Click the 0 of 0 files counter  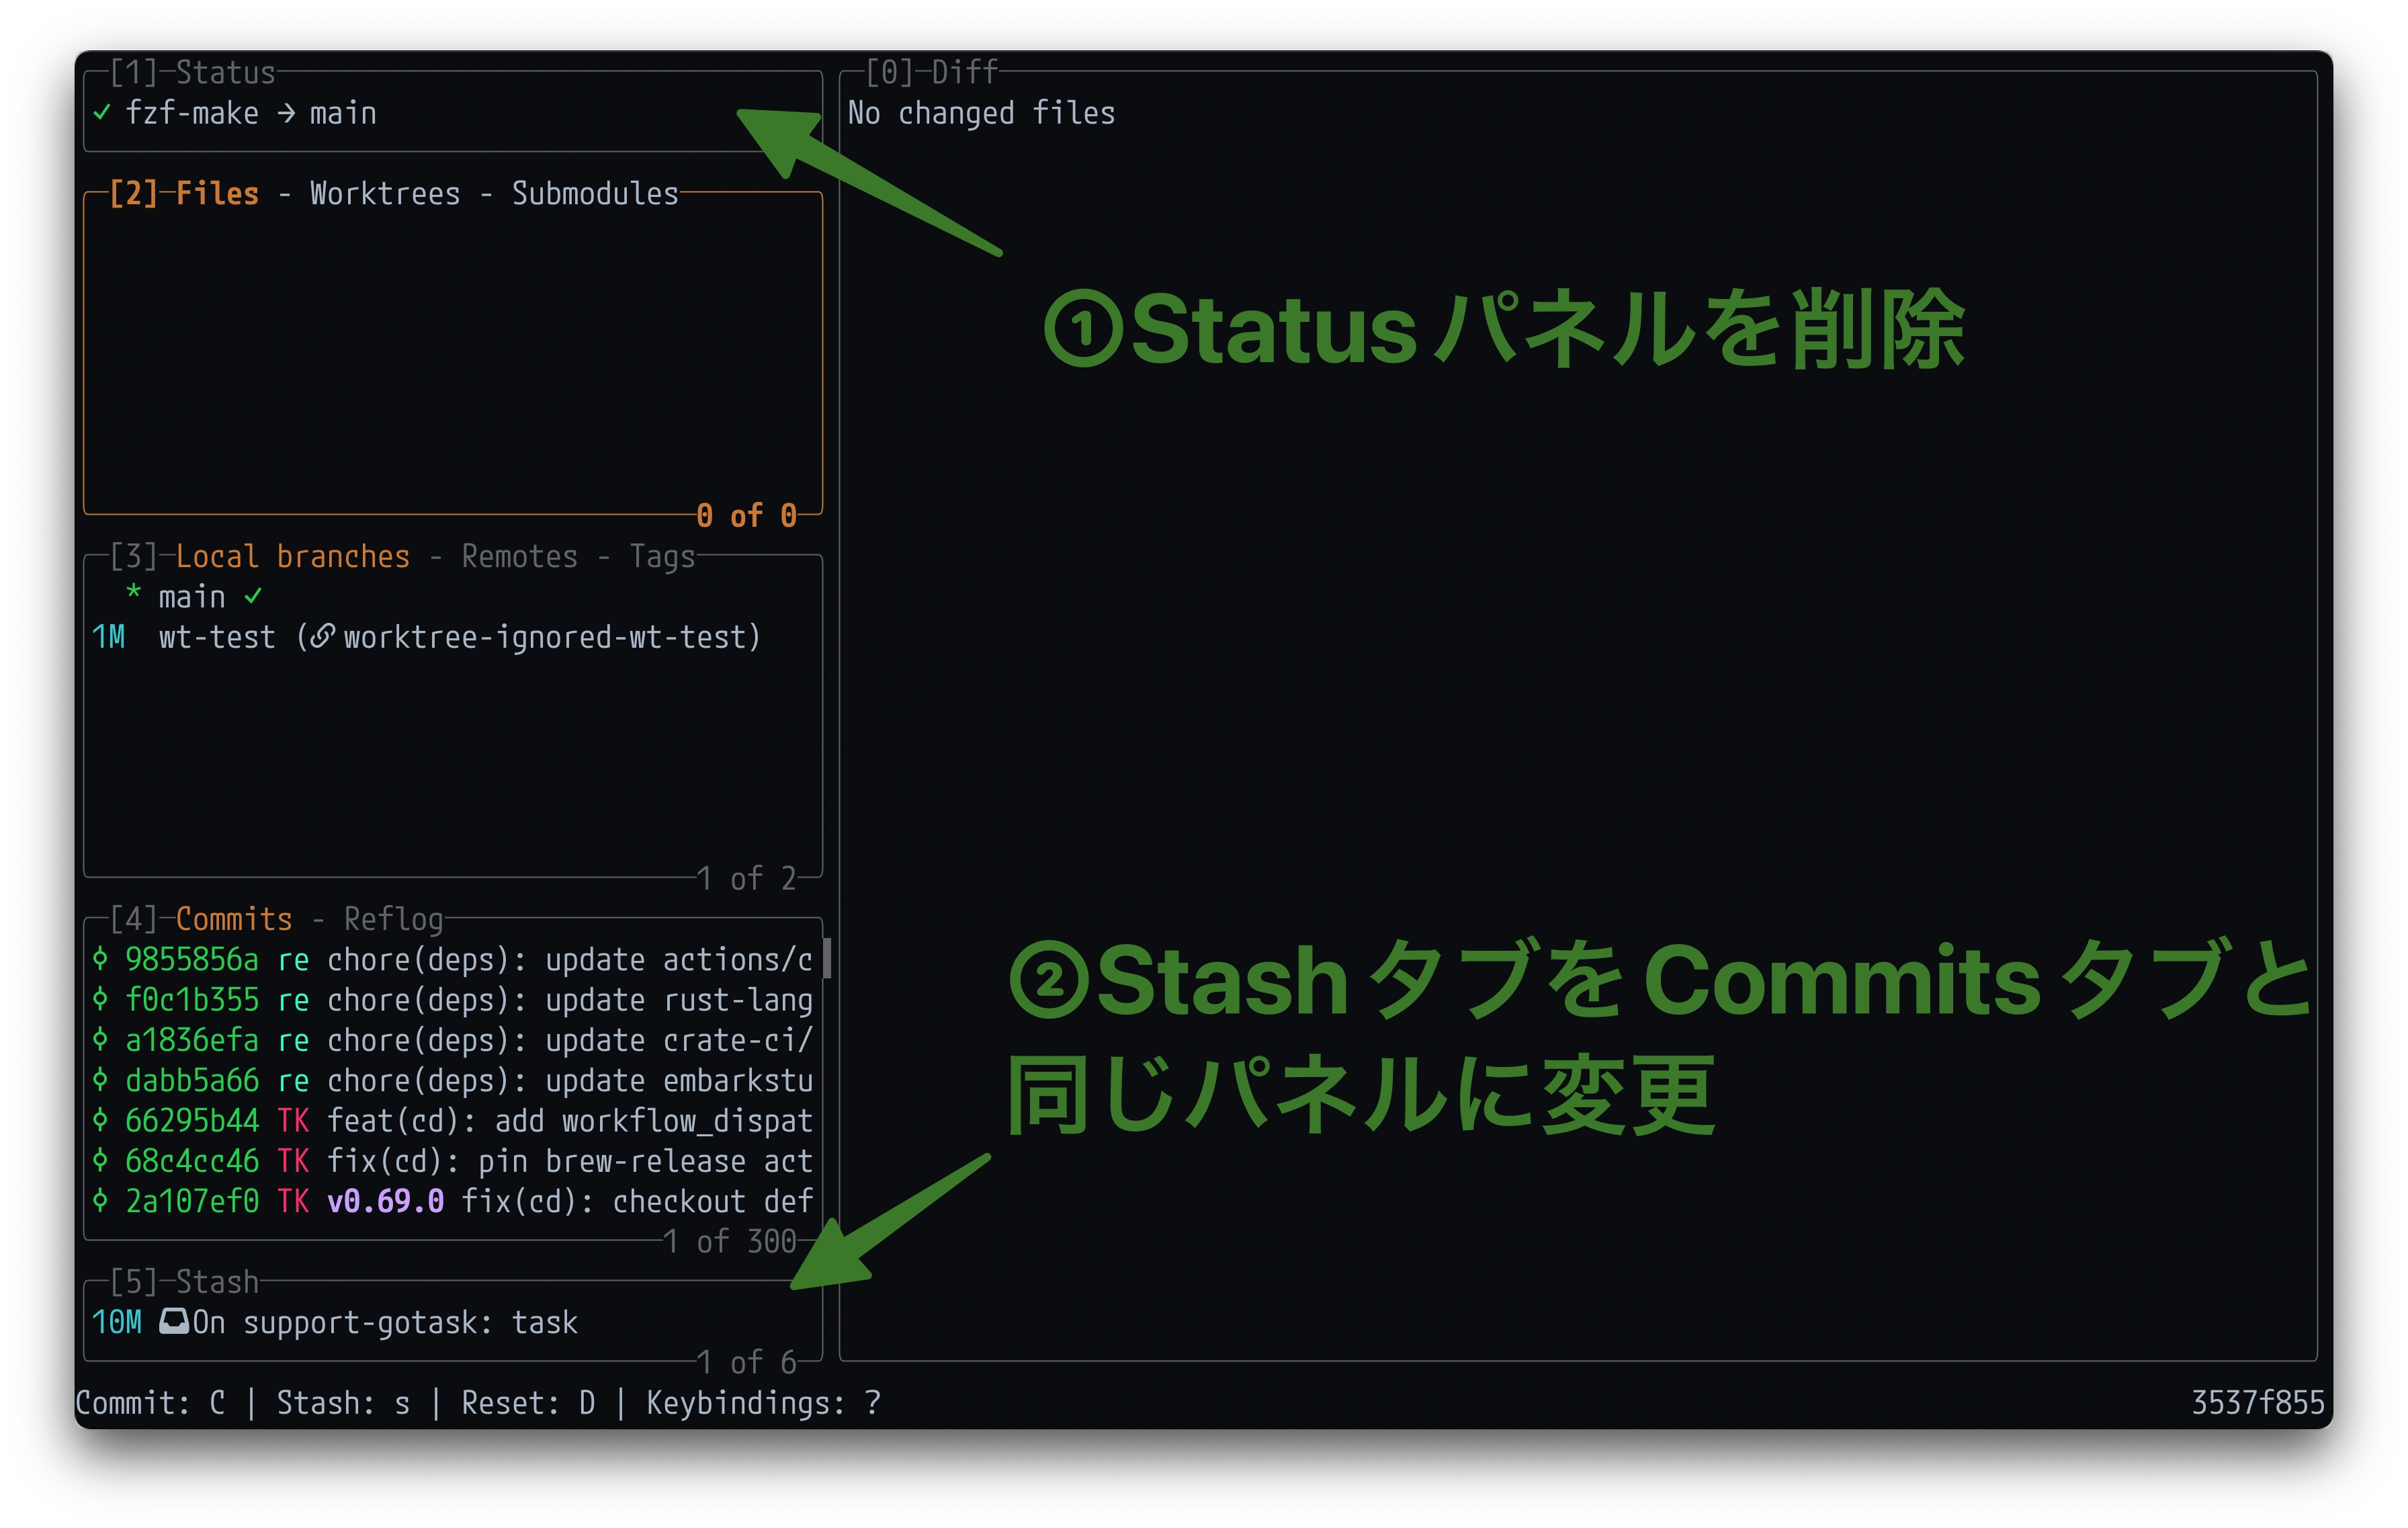(x=746, y=516)
